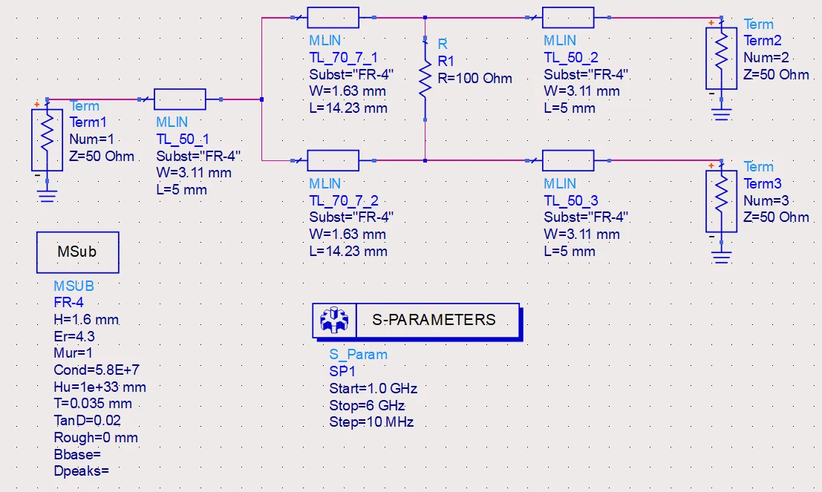Image resolution: width=822 pixels, height=492 pixels.
Task: Click the junction node below resistor R1
Action: coord(425,160)
